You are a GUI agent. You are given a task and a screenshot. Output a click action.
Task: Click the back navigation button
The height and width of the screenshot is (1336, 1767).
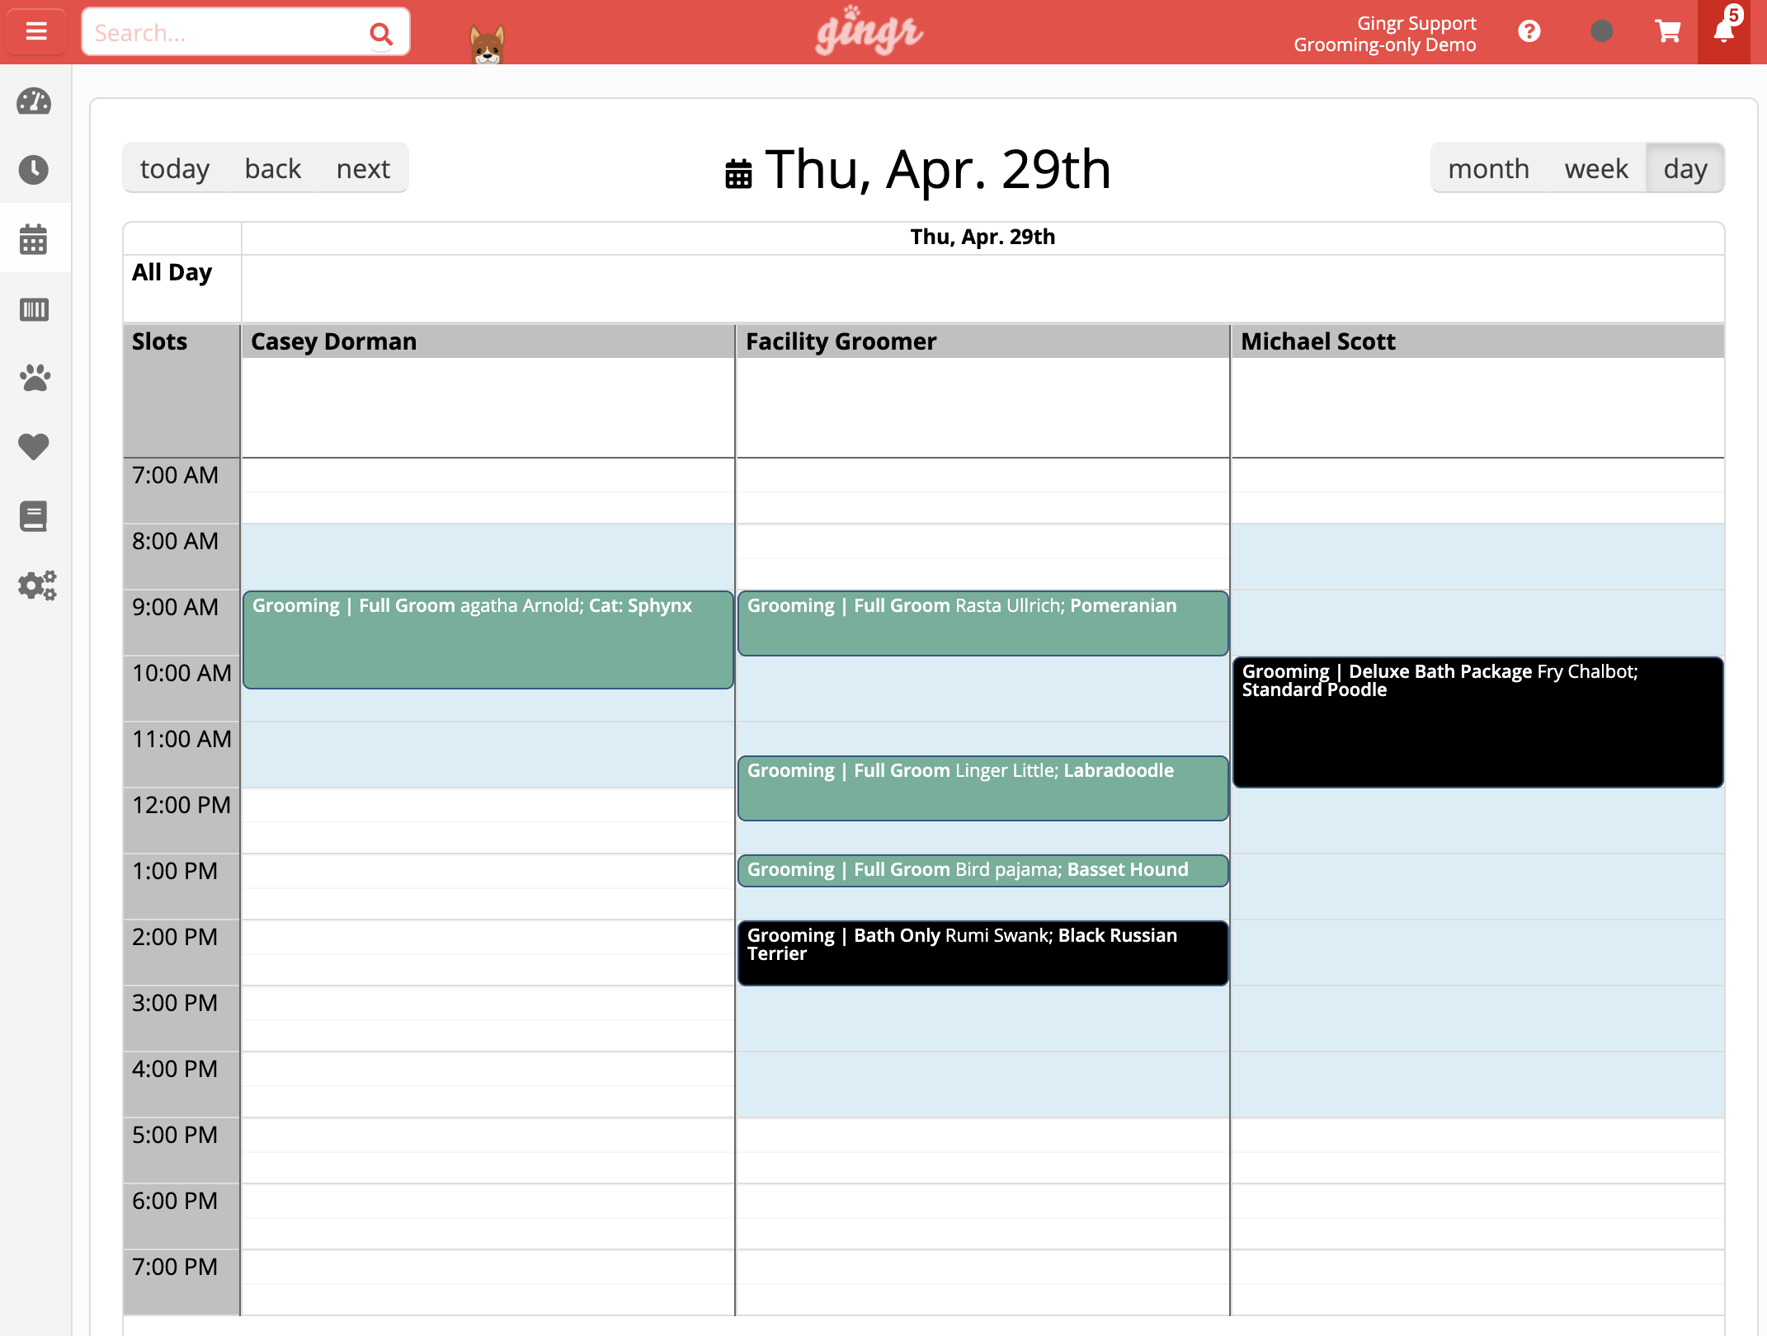pyautogui.click(x=274, y=168)
